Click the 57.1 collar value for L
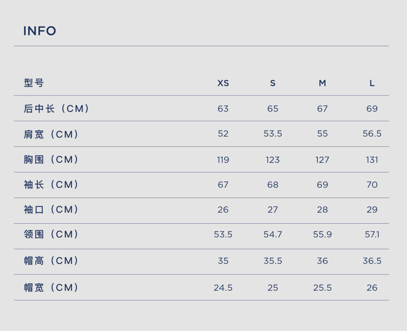The width and height of the screenshot is (407, 331). (x=372, y=235)
